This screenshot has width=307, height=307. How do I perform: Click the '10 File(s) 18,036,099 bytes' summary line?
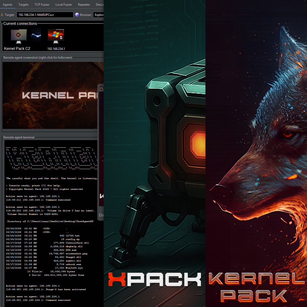click(51, 271)
